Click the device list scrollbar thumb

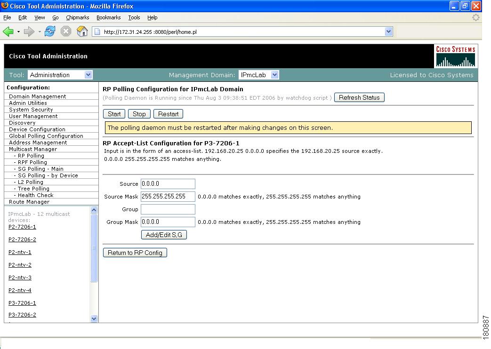tap(94, 248)
